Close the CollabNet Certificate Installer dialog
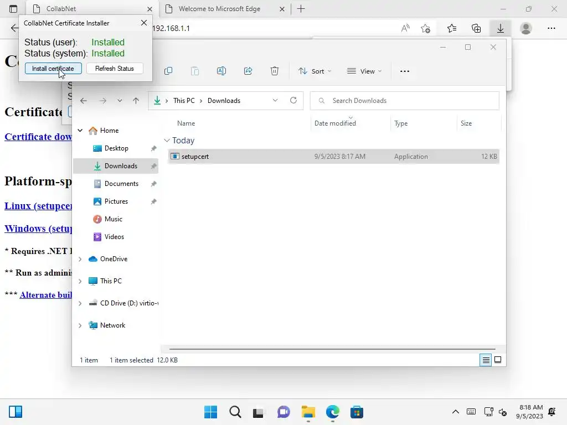 point(144,23)
